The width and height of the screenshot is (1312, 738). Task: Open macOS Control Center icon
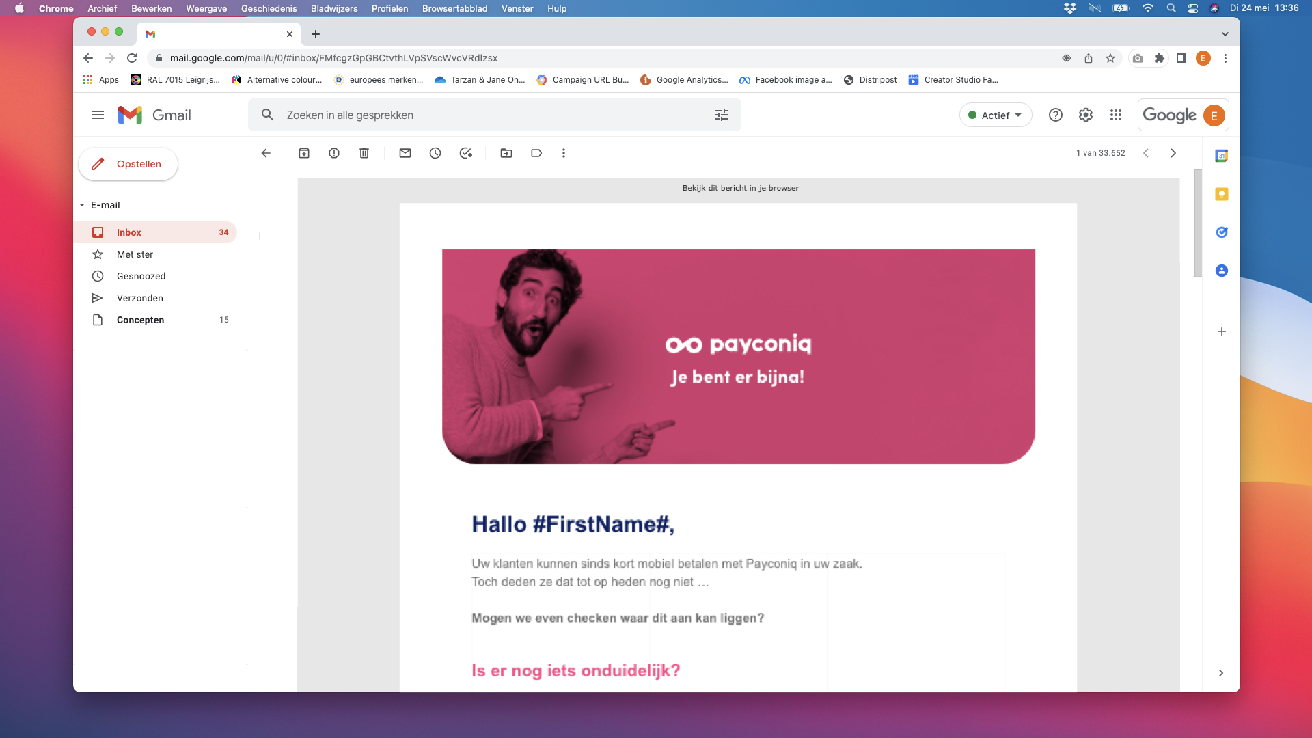[x=1193, y=8]
